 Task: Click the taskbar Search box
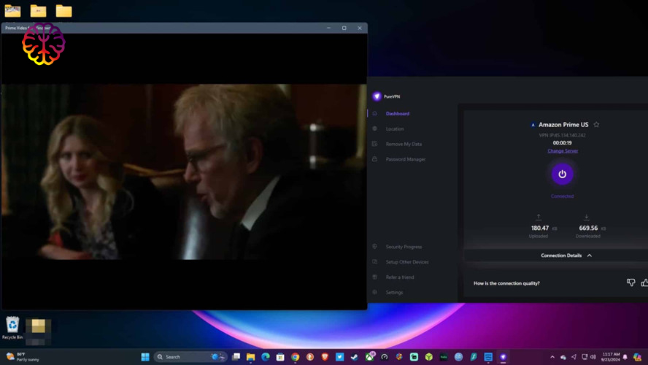[x=190, y=357]
